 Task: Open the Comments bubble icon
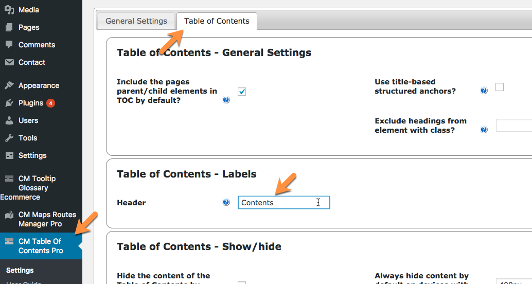9,45
